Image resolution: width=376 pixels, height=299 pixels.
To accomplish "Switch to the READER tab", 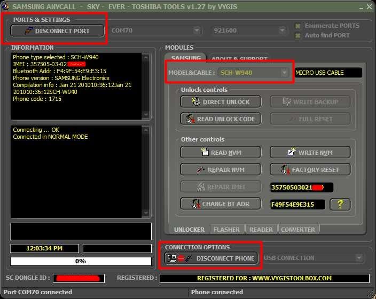I will [261, 230].
